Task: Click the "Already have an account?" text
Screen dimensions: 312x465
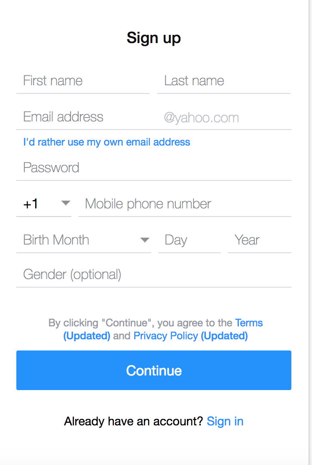Action: tap(133, 421)
